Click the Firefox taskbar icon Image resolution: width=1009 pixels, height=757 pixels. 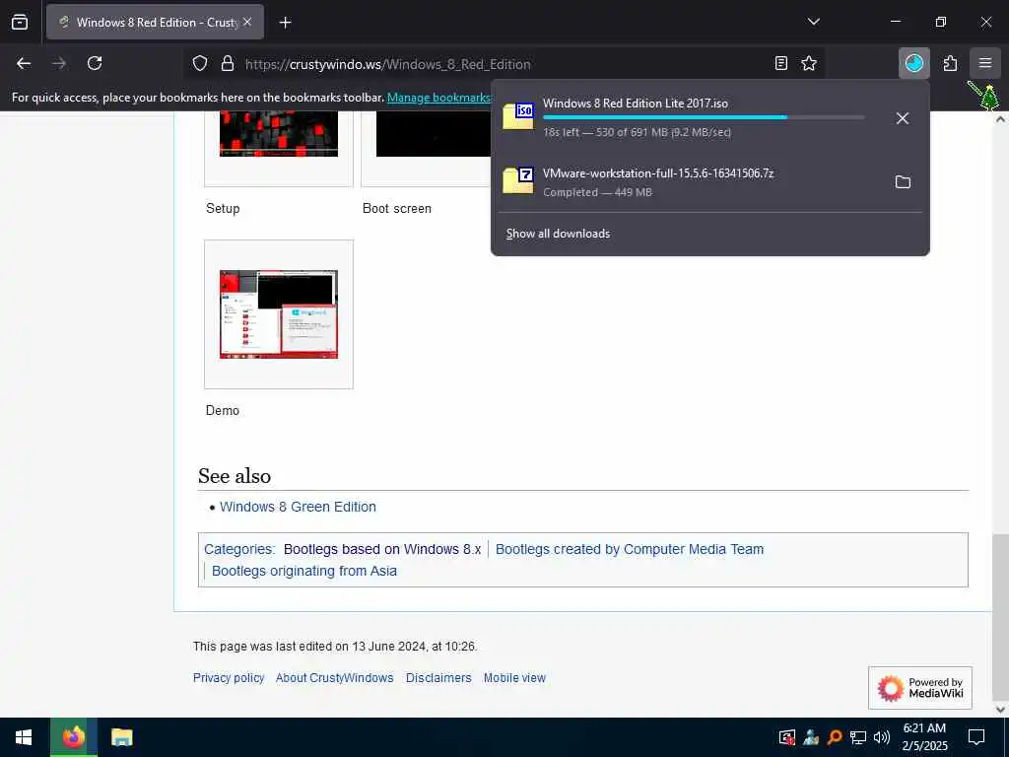click(73, 737)
